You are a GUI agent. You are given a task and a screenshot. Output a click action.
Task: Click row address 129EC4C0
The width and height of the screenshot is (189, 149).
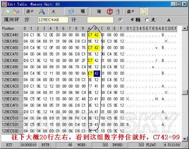pos(12,86)
